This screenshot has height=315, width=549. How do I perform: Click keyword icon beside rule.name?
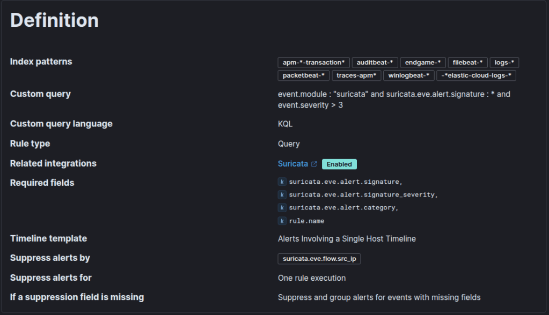[282, 221]
